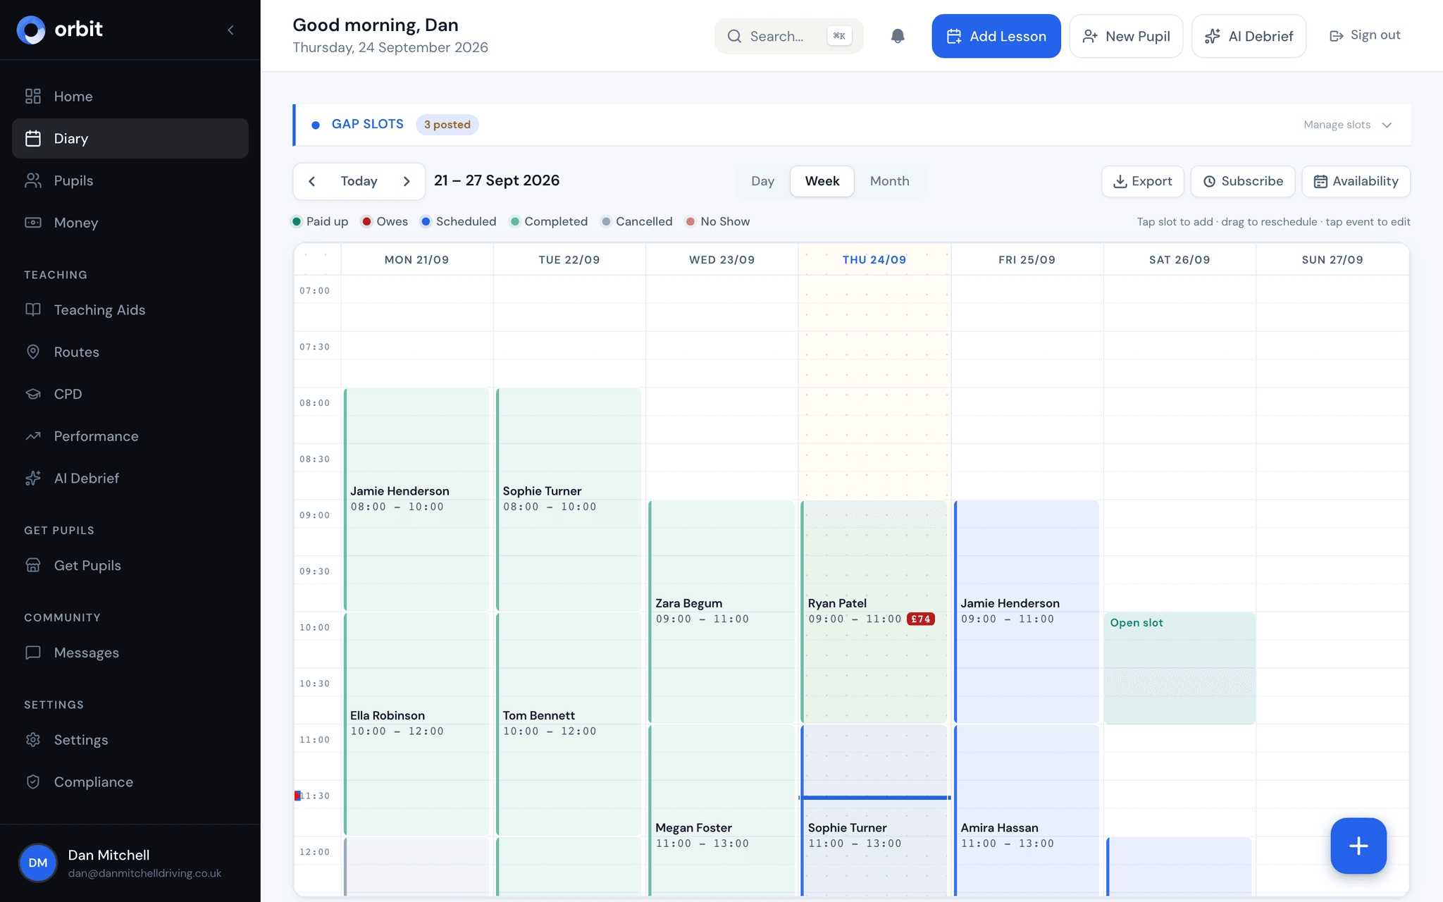Go to the next week arrow
Image resolution: width=1443 pixels, height=902 pixels.
[x=407, y=181]
